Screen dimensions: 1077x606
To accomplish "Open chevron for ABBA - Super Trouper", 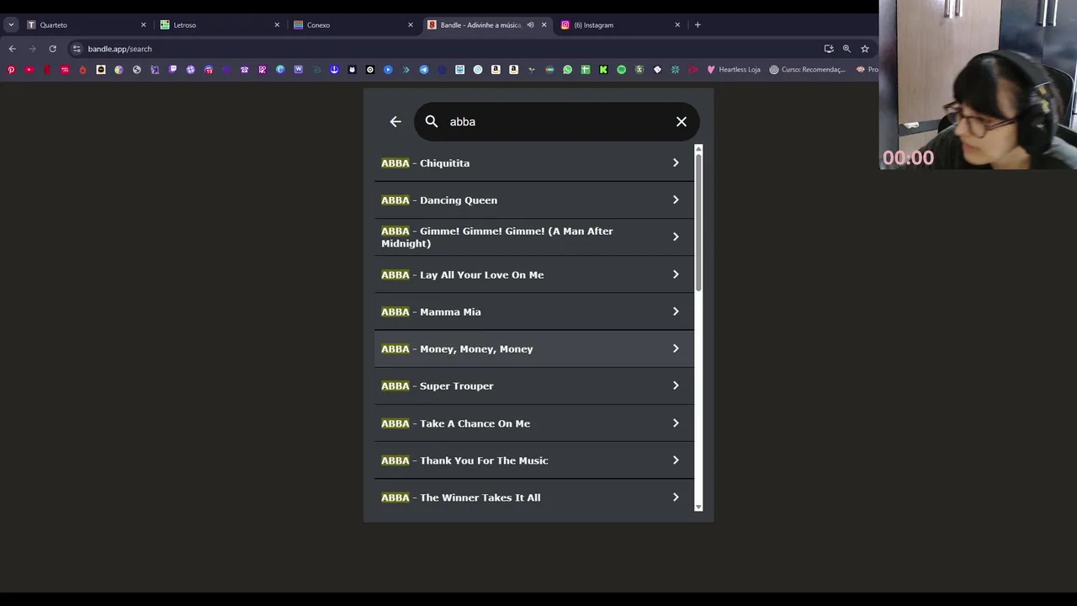I will tap(676, 385).
